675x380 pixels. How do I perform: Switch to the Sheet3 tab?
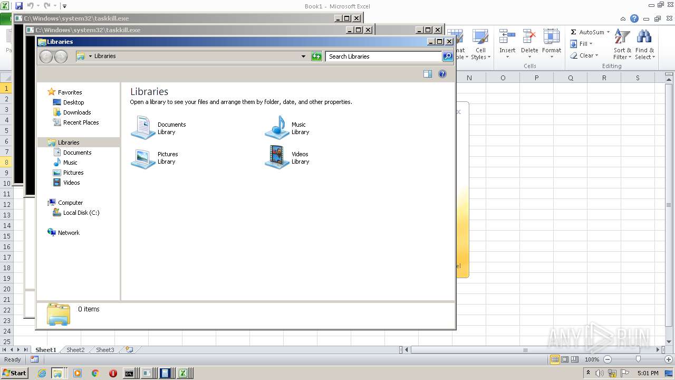click(x=104, y=349)
